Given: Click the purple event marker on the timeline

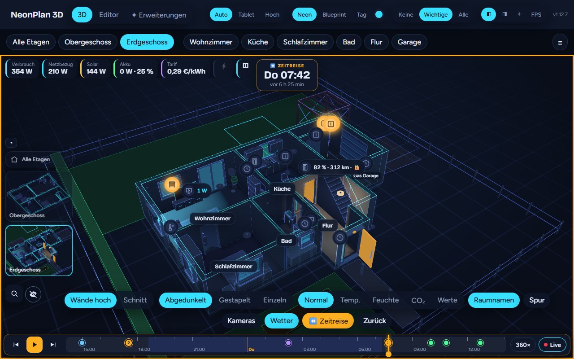Looking at the screenshot, I should click(x=288, y=343).
